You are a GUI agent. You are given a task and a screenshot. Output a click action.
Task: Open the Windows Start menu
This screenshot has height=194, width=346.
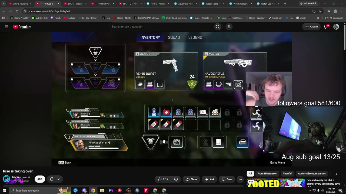point(4,190)
